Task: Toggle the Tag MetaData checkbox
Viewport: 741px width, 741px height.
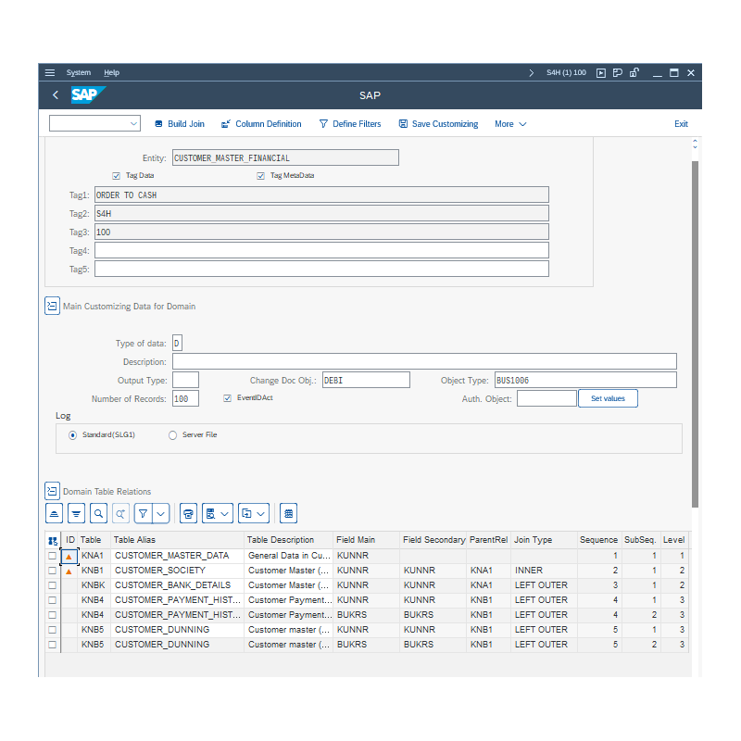Action: coord(260,176)
